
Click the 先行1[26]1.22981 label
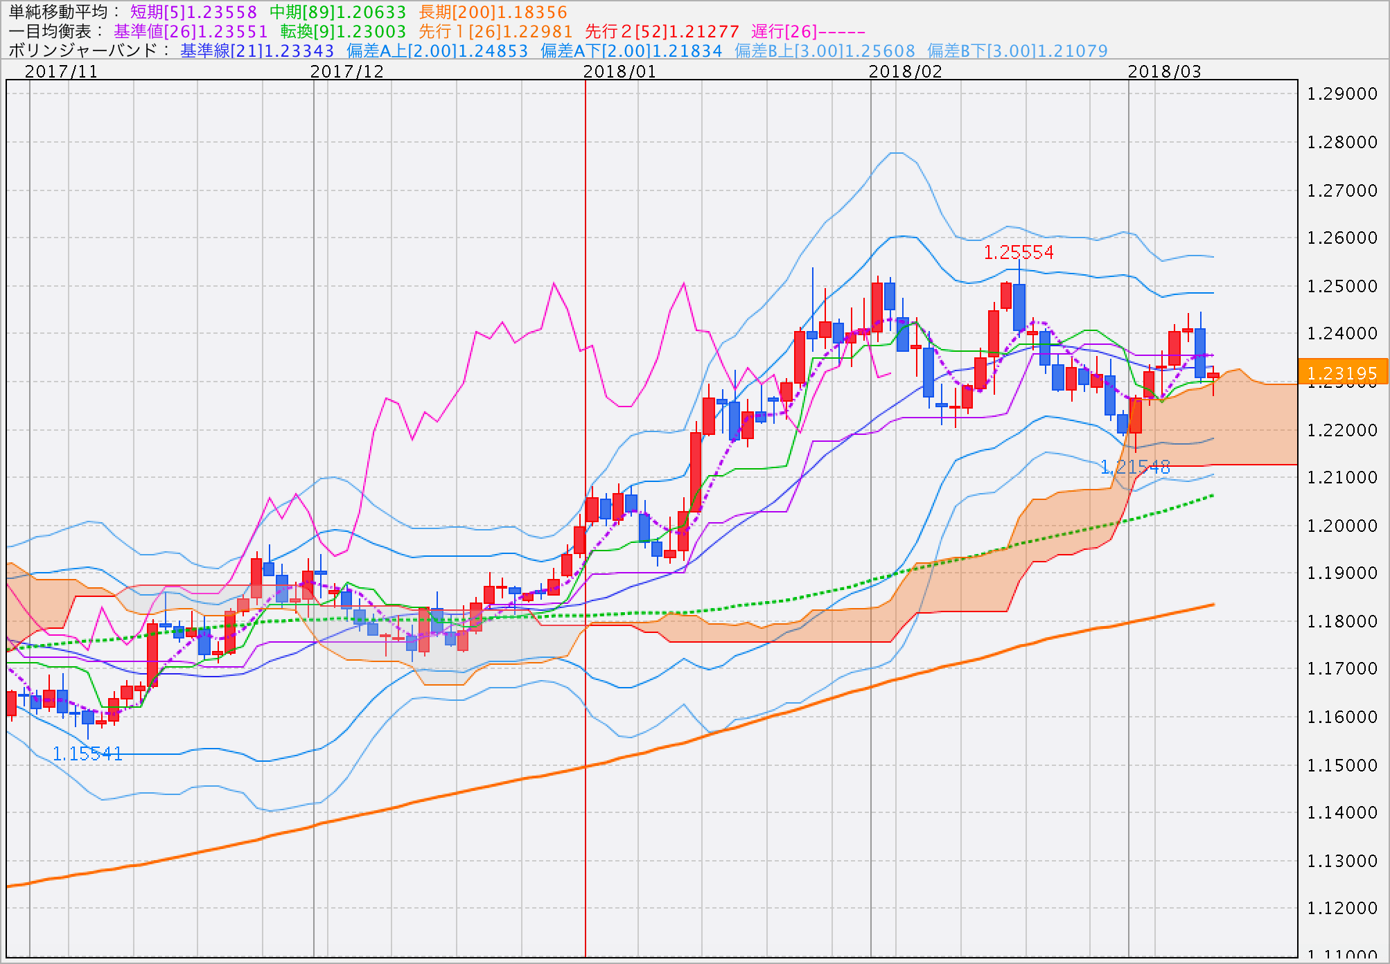[x=495, y=31]
